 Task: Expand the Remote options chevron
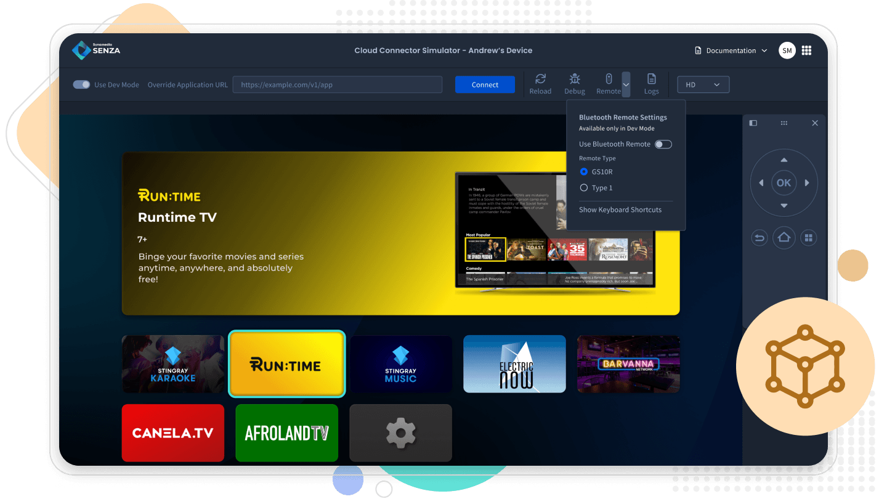pyautogui.click(x=626, y=84)
